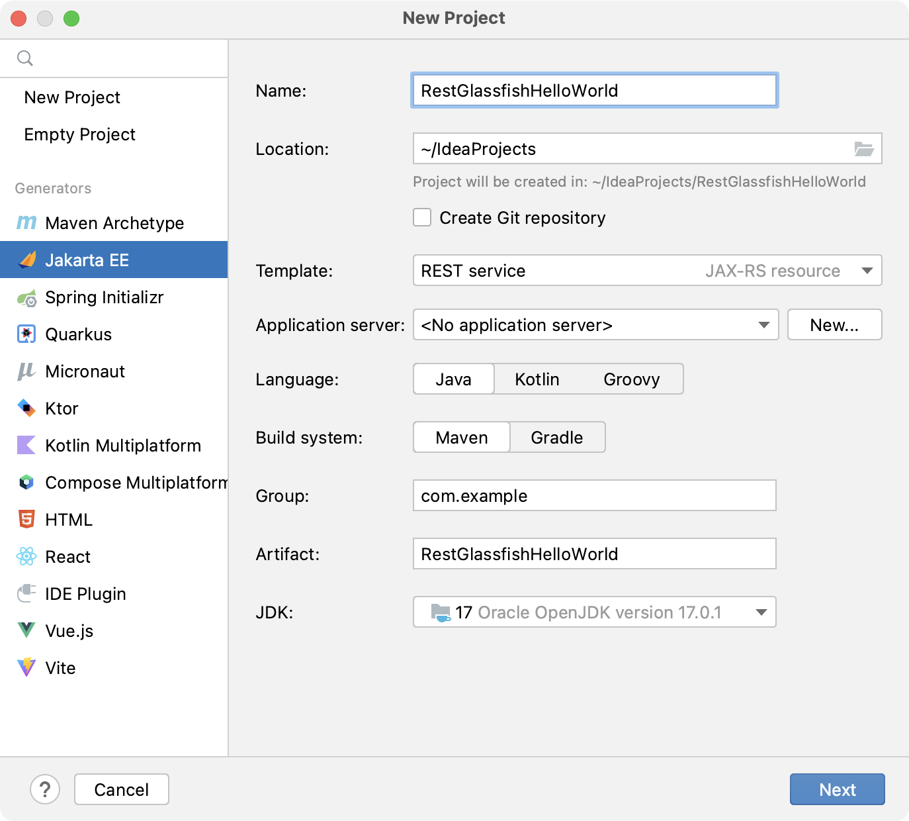Open help with the question mark button
The width and height of the screenshot is (909, 821).
(x=45, y=789)
